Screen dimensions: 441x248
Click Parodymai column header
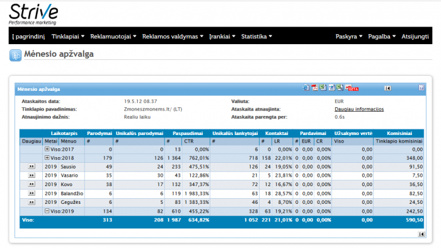tap(100, 133)
